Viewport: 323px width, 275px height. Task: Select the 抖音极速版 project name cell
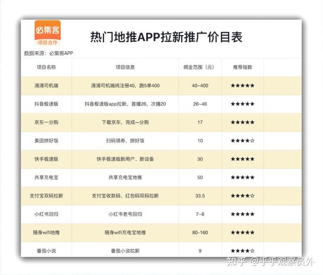(46, 104)
